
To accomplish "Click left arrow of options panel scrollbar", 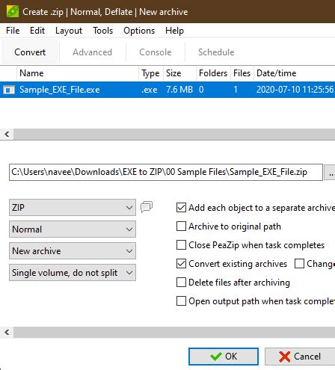I will click(x=7, y=332).
